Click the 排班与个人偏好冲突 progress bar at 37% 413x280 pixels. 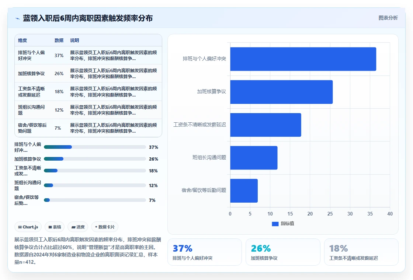95,147
